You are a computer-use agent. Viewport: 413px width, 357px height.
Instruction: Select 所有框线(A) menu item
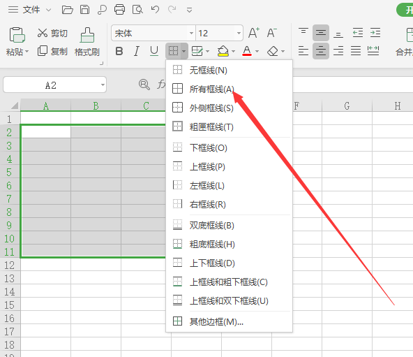click(x=229, y=89)
